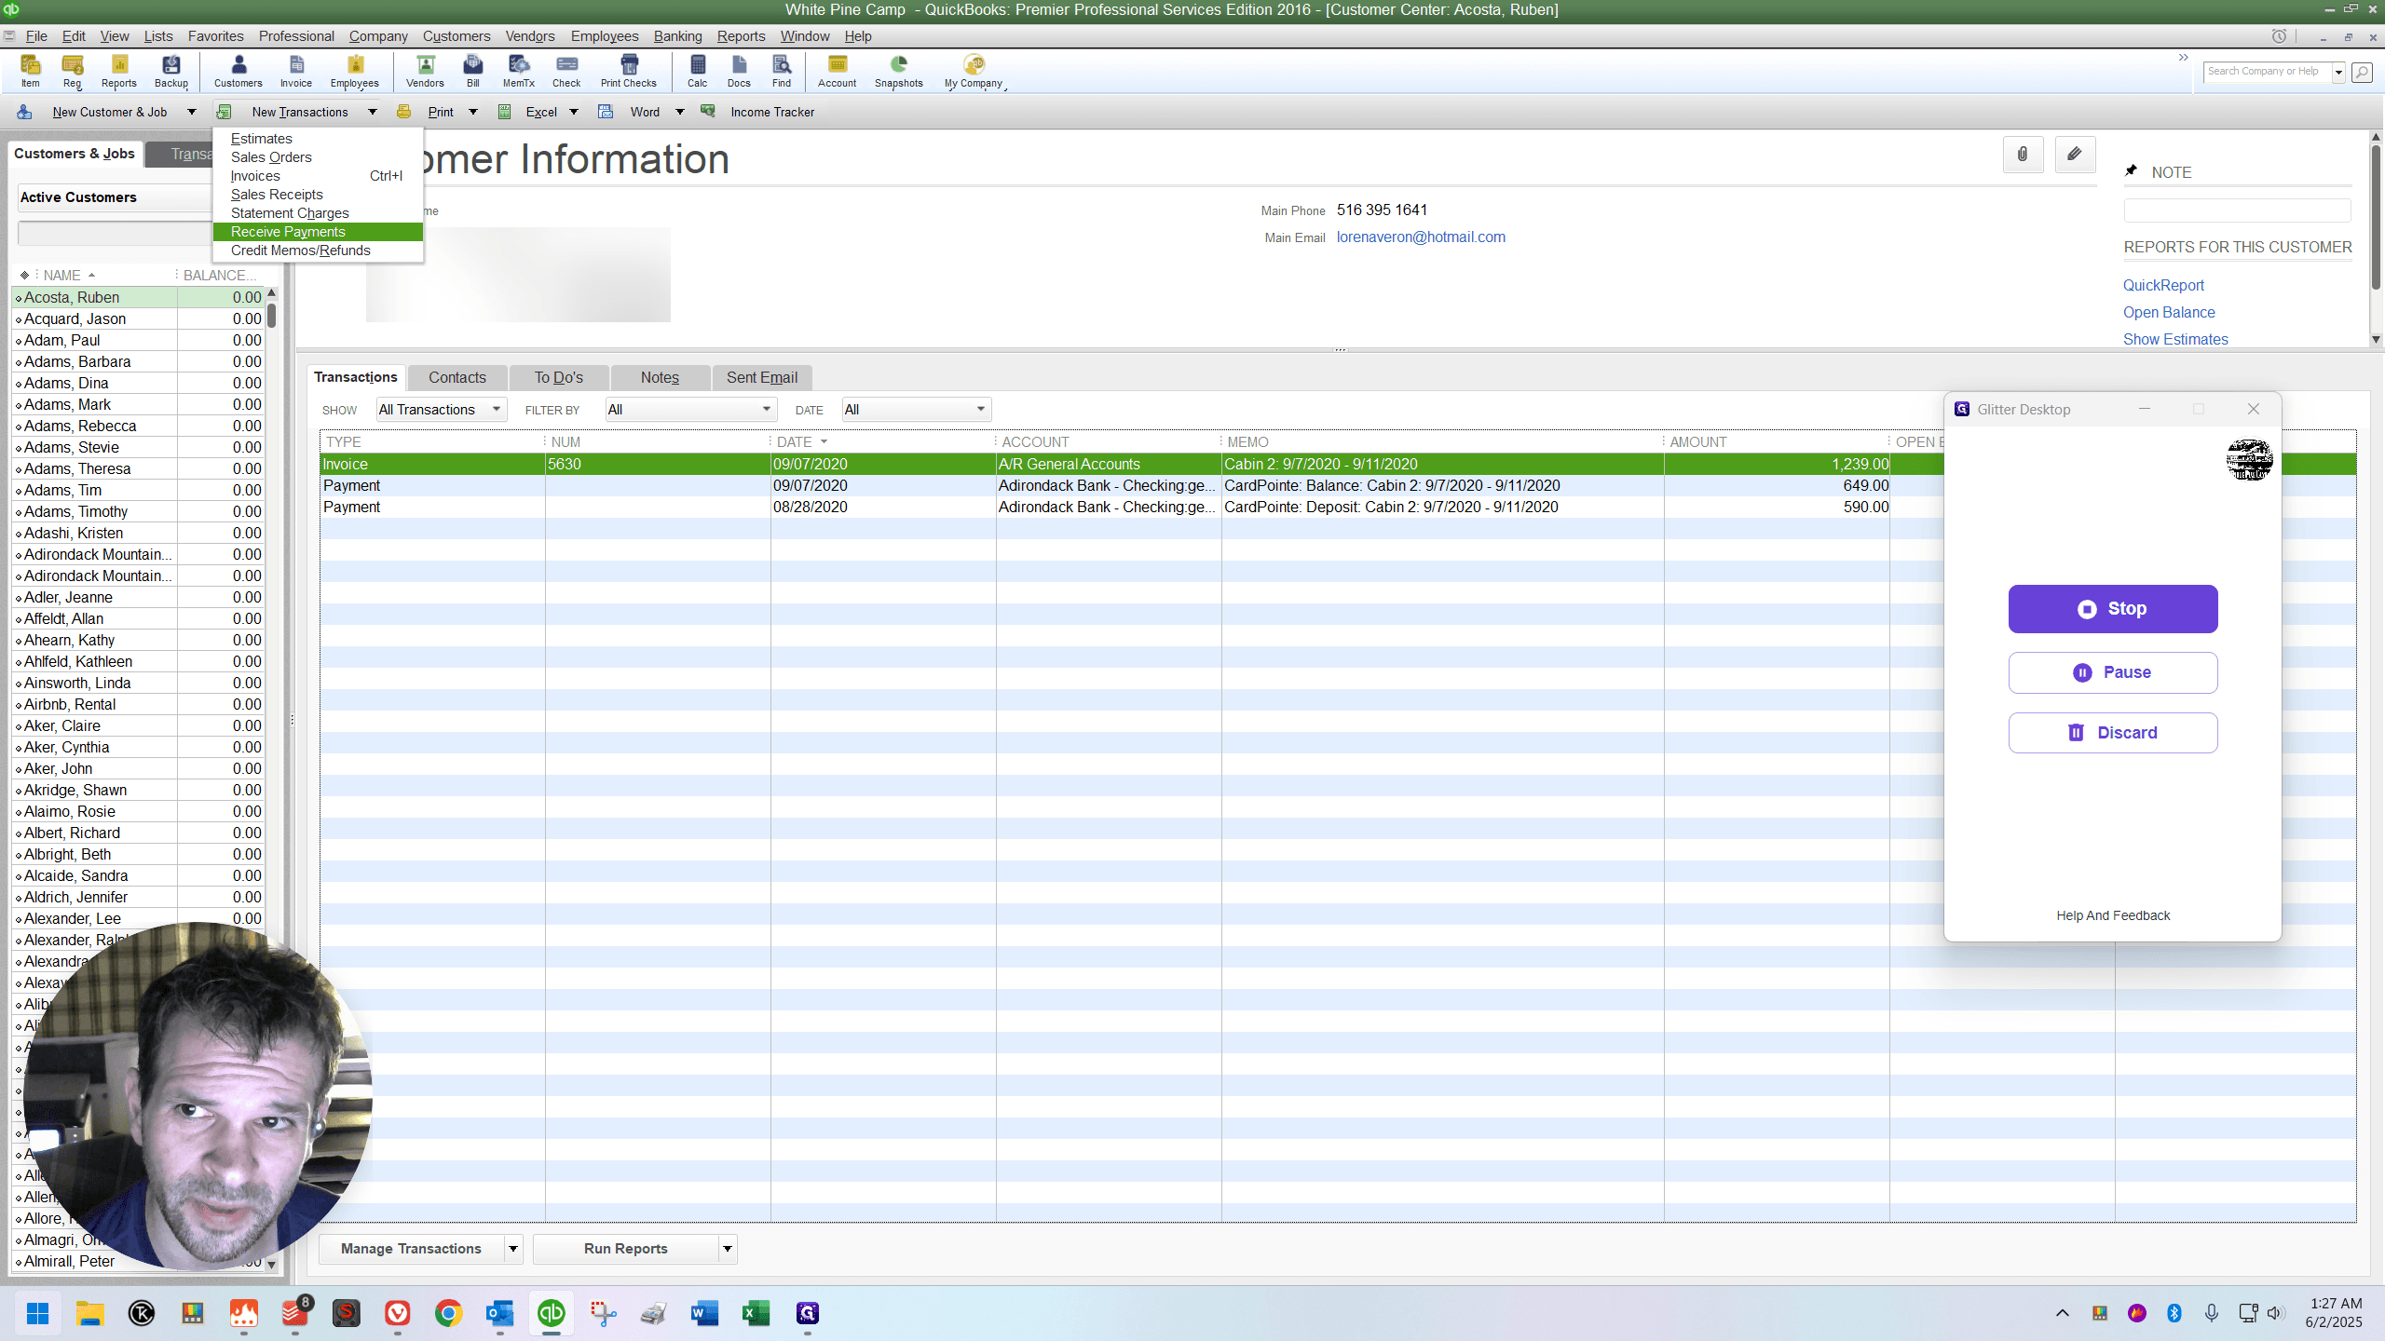Open the Vendors center icon
The image size is (2385, 1341).
pos(425,71)
